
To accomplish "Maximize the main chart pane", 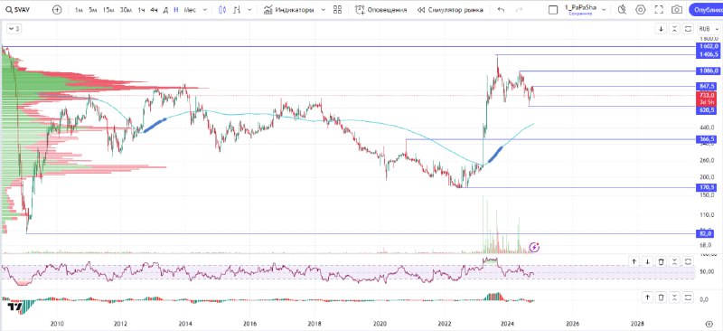I will [x=688, y=29].
